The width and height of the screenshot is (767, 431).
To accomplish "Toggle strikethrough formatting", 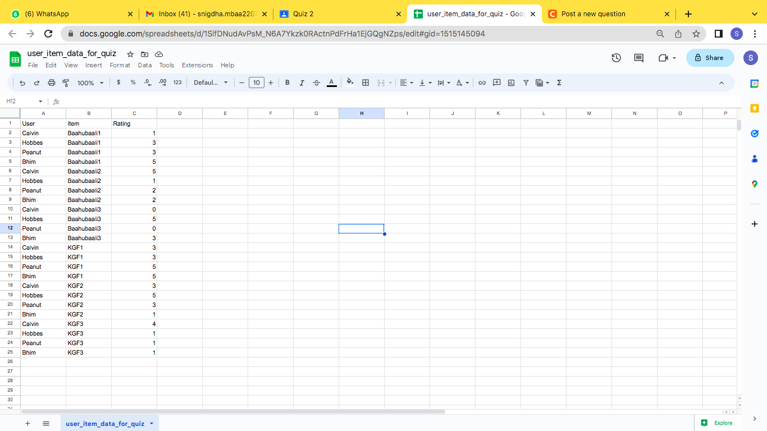I will coord(316,82).
